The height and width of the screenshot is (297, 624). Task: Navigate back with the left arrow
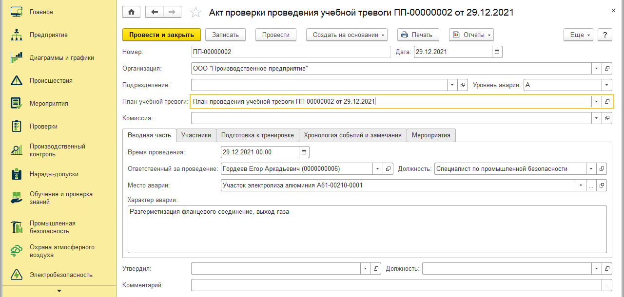coord(155,12)
